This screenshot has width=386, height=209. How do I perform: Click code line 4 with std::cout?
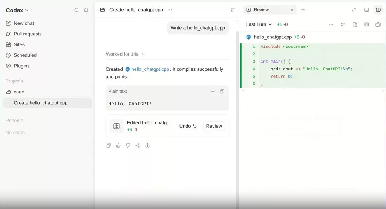(306, 69)
